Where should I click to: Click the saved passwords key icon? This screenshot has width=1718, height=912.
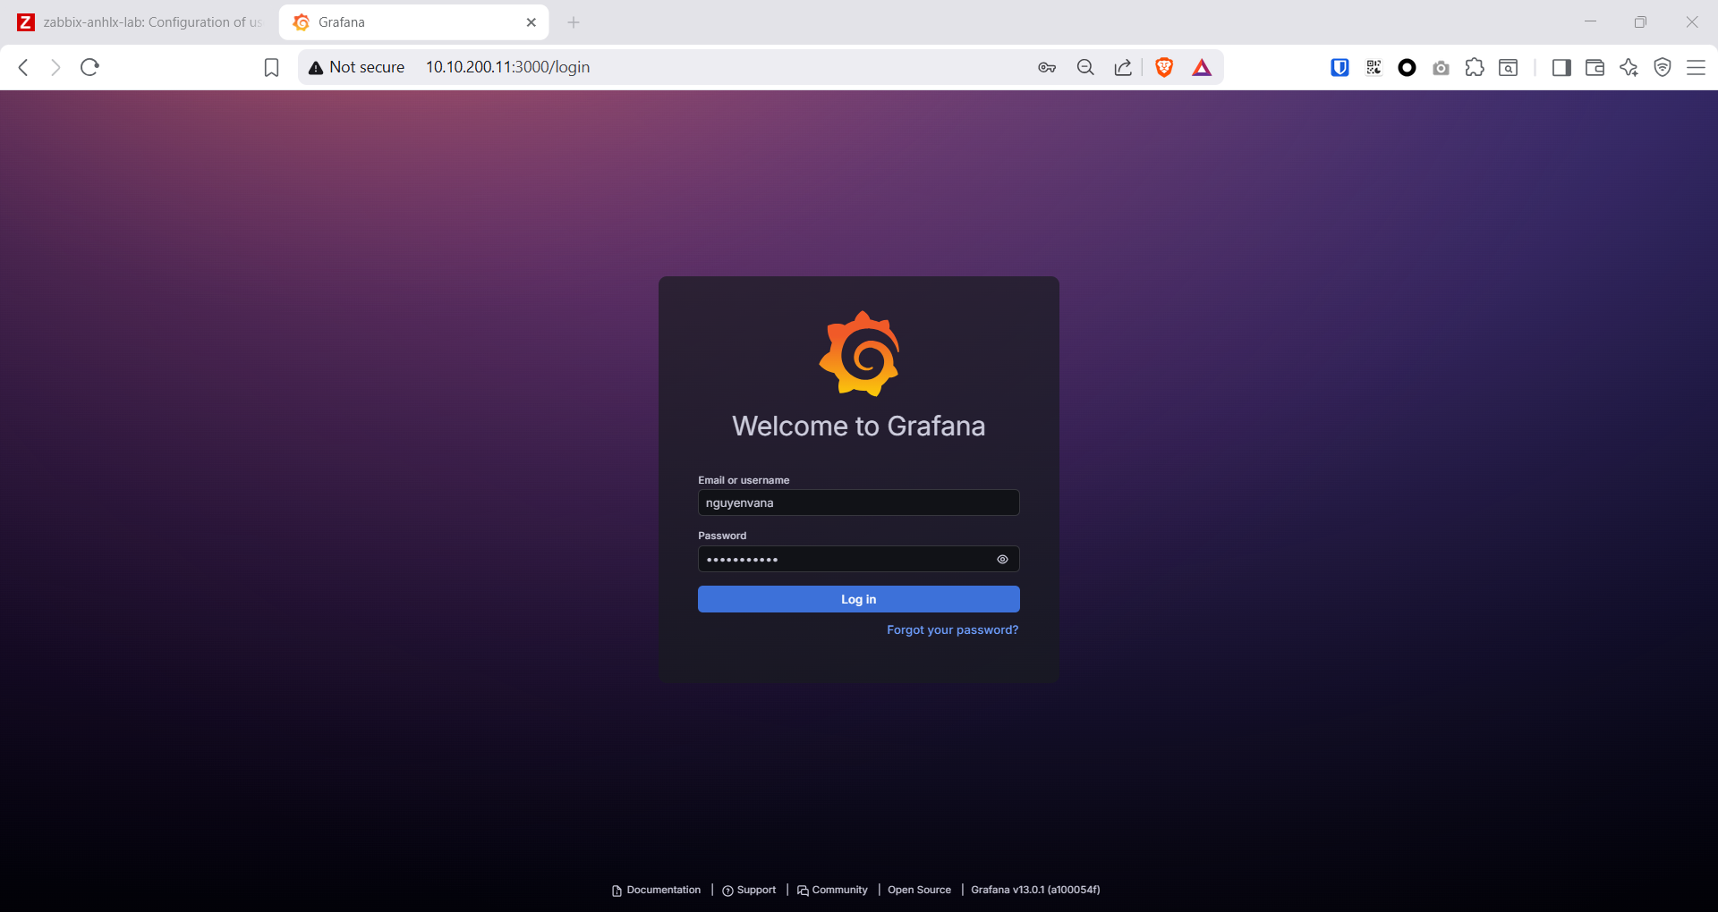1047,67
